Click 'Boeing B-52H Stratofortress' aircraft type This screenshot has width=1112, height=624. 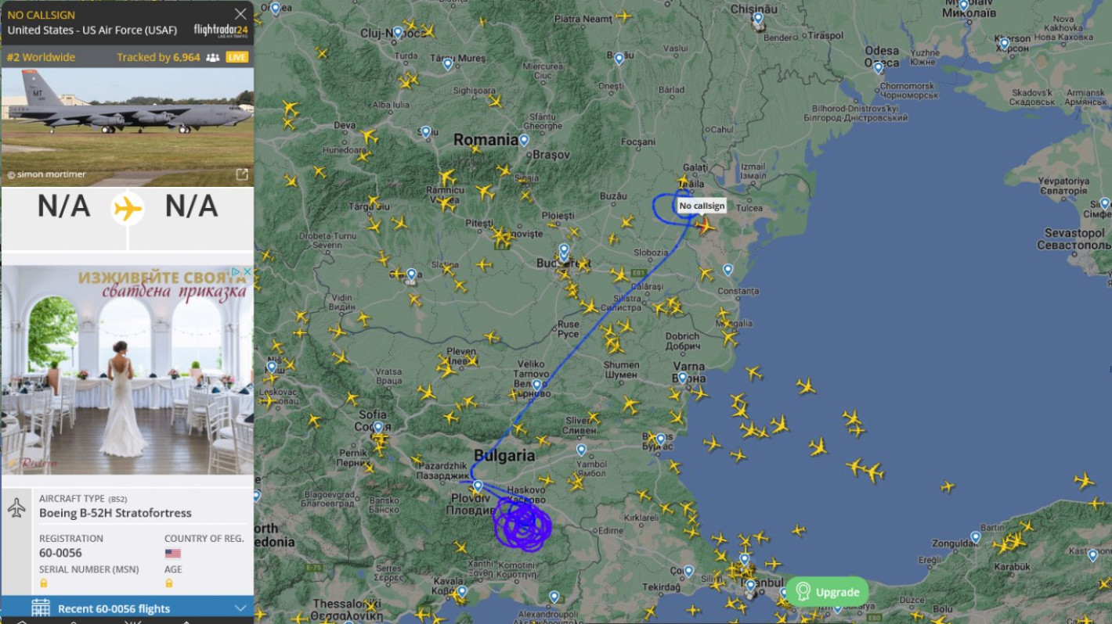point(115,514)
